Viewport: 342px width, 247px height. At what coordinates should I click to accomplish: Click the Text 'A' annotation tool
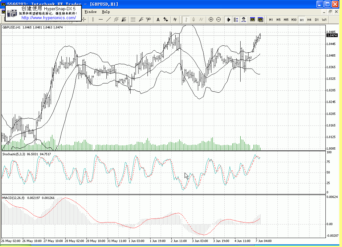(158, 20)
